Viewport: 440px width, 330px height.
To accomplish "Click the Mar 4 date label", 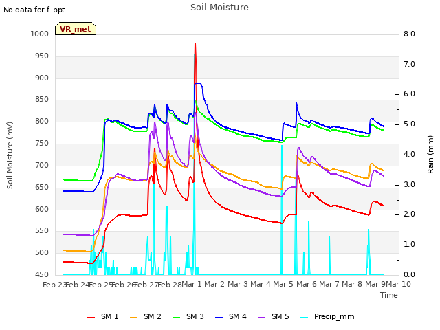I will [261, 284].
